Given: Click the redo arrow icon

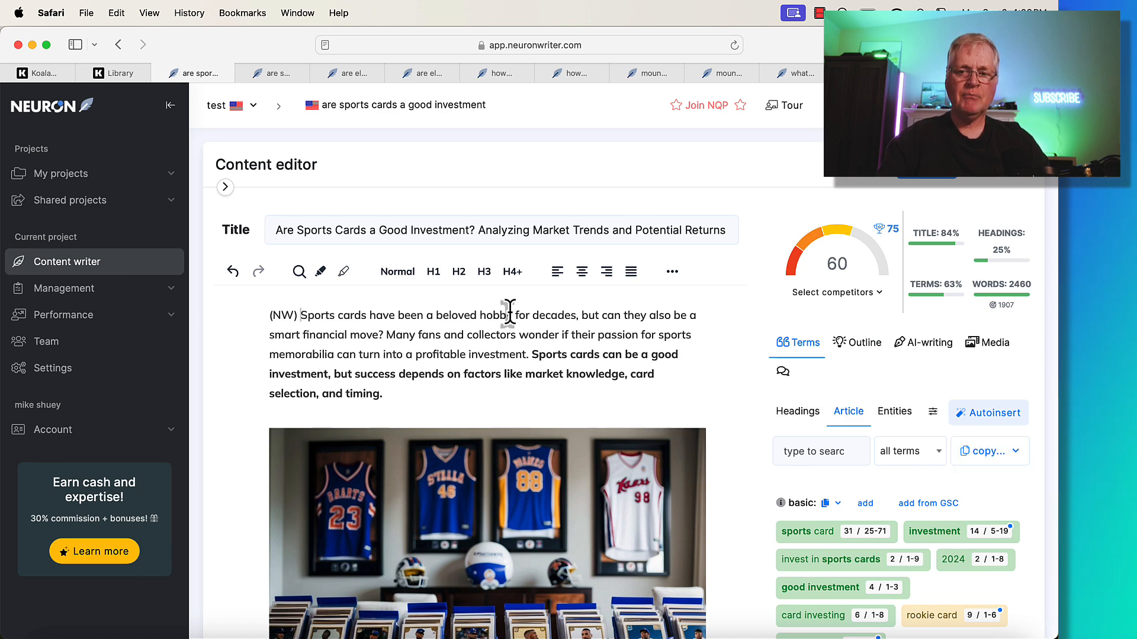Looking at the screenshot, I should point(258,271).
